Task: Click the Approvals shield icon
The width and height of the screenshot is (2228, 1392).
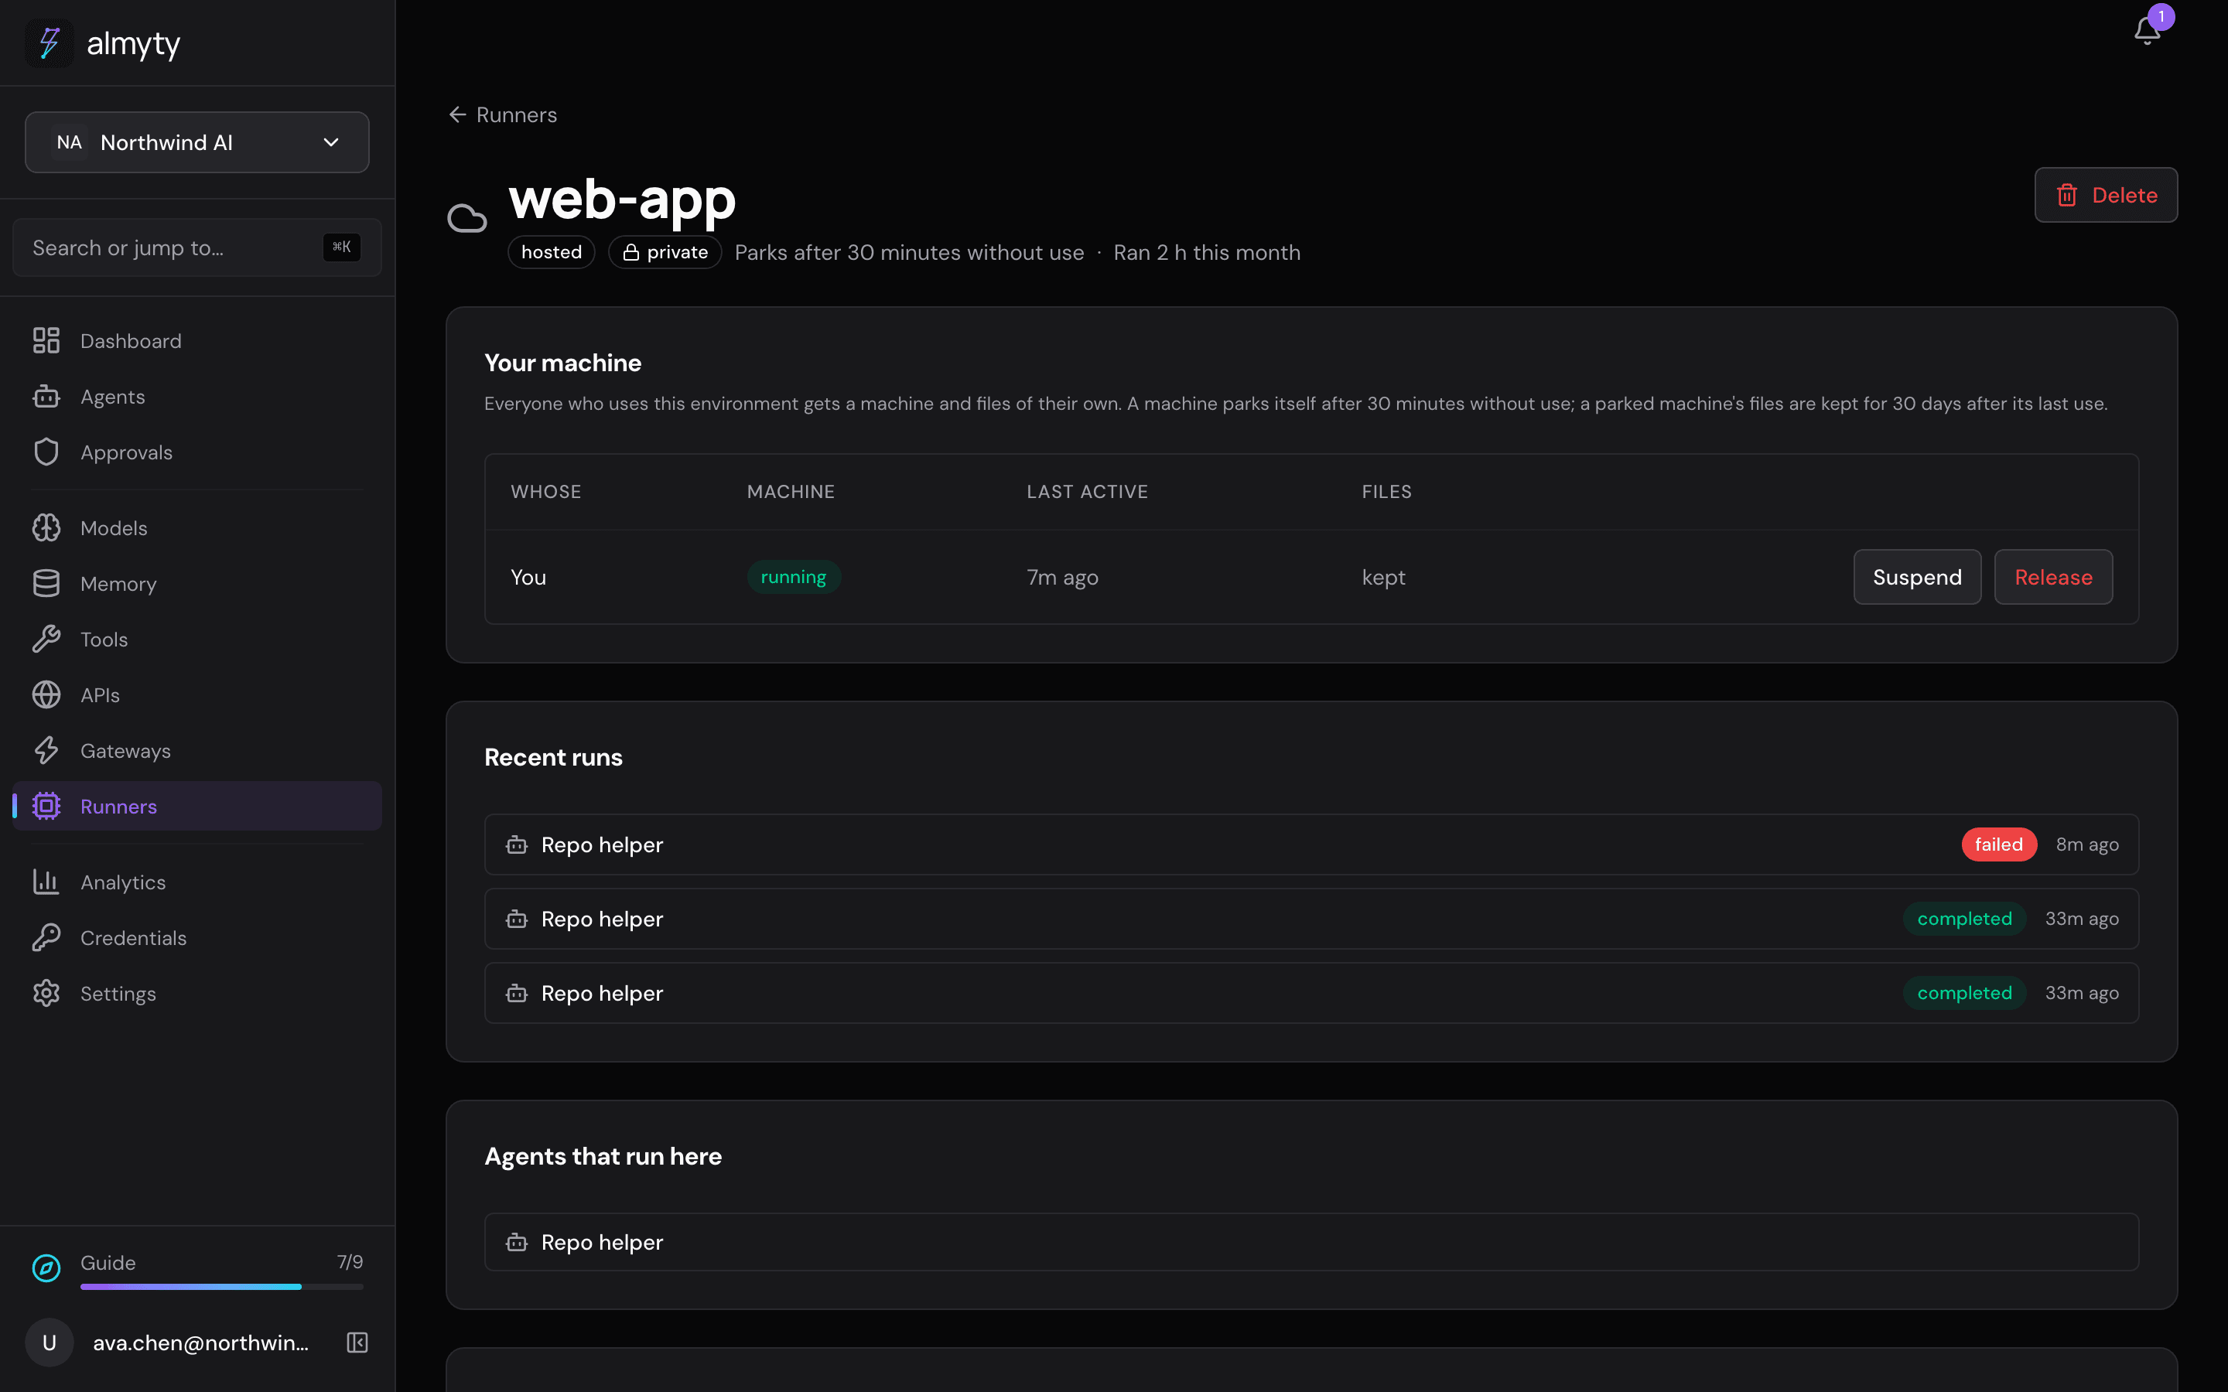Action: 46,452
